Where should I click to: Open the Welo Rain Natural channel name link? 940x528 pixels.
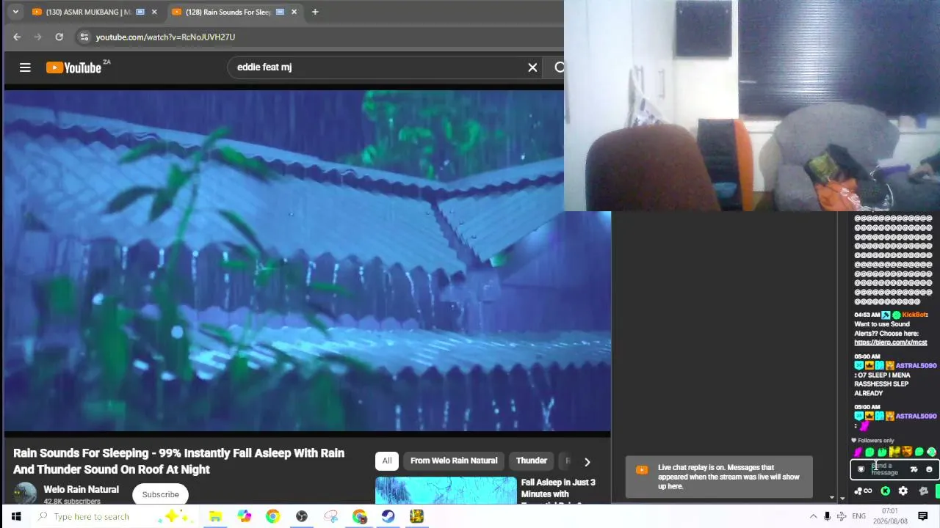pyautogui.click(x=81, y=489)
